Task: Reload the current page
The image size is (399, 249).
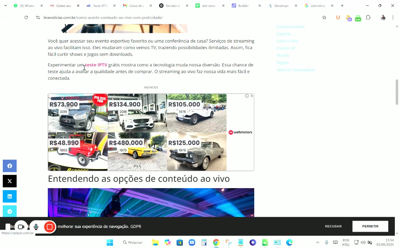Action: tap(26, 18)
